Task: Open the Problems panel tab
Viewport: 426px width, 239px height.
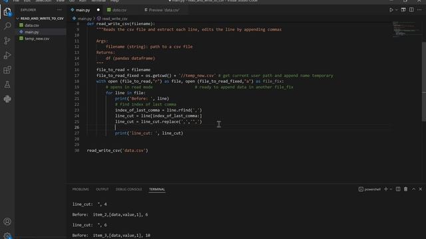Action: pyautogui.click(x=81, y=189)
